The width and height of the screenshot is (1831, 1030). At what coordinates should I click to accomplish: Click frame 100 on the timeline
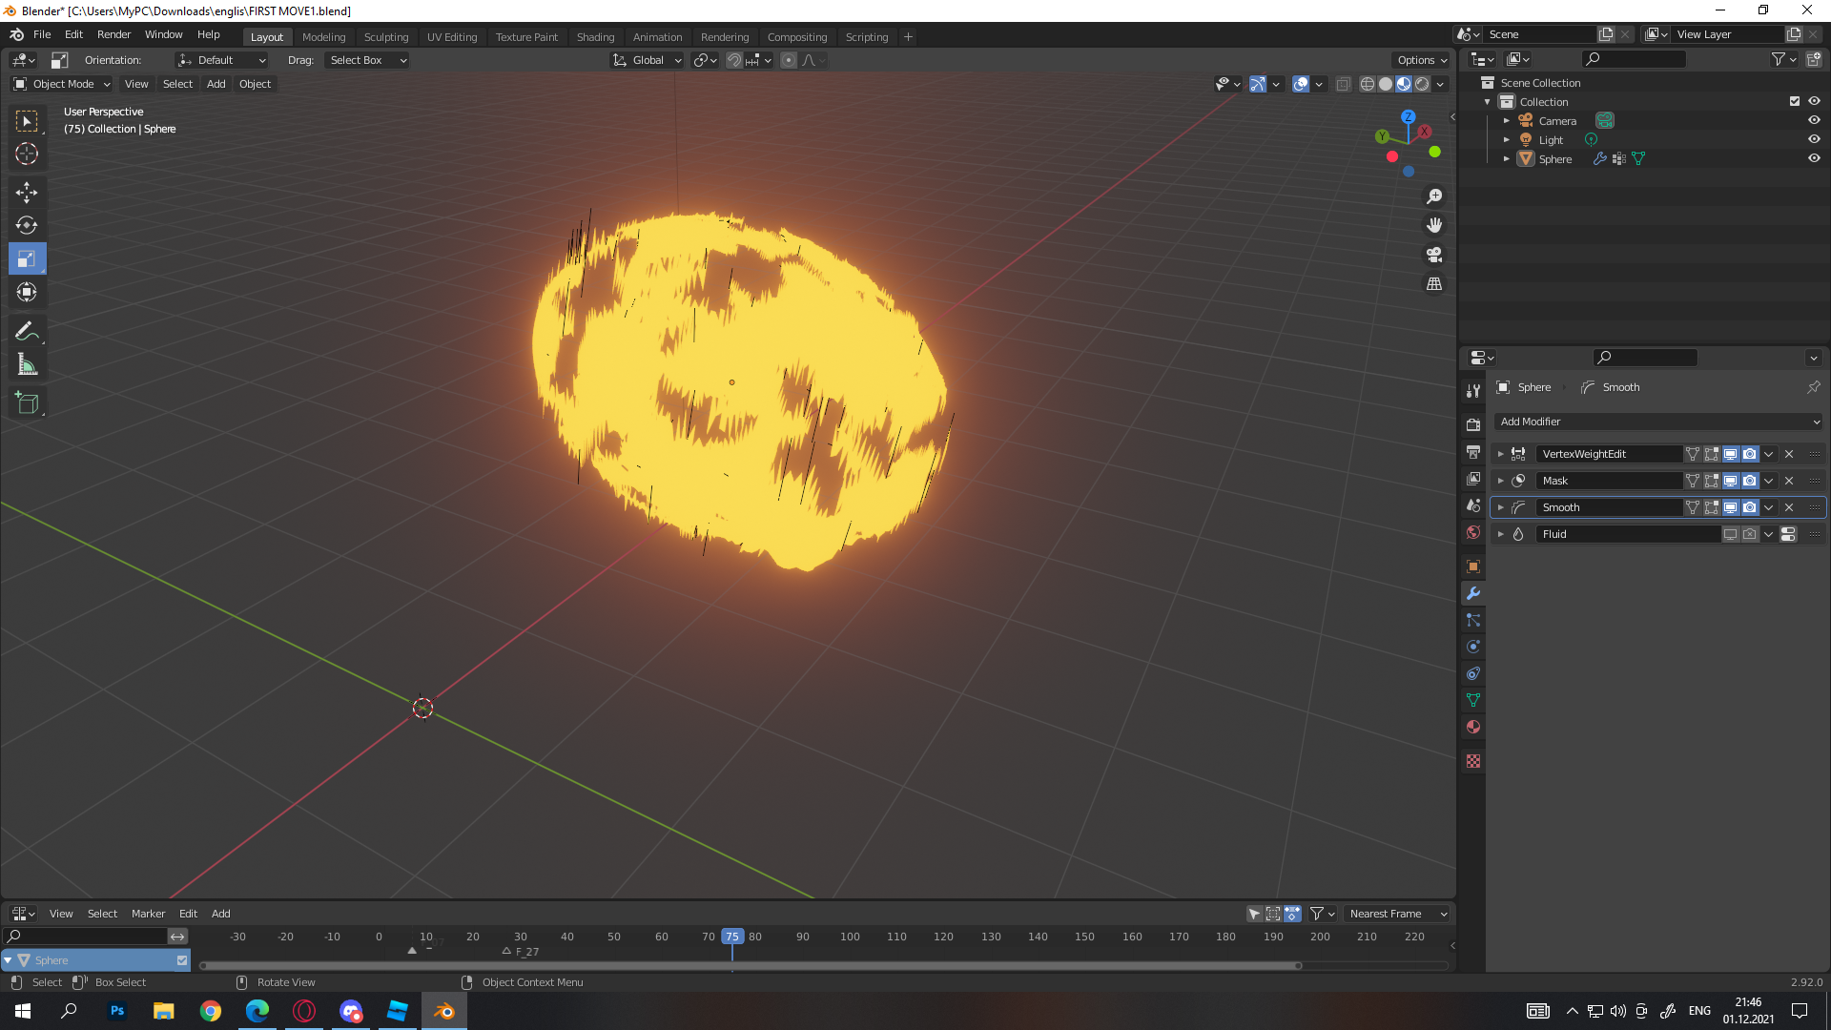coord(850,937)
